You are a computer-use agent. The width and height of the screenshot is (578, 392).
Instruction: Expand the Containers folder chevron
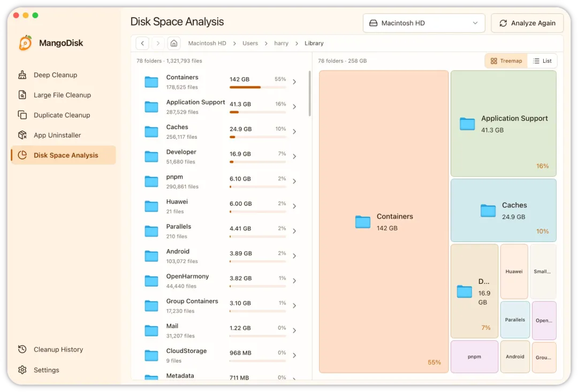click(294, 82)
